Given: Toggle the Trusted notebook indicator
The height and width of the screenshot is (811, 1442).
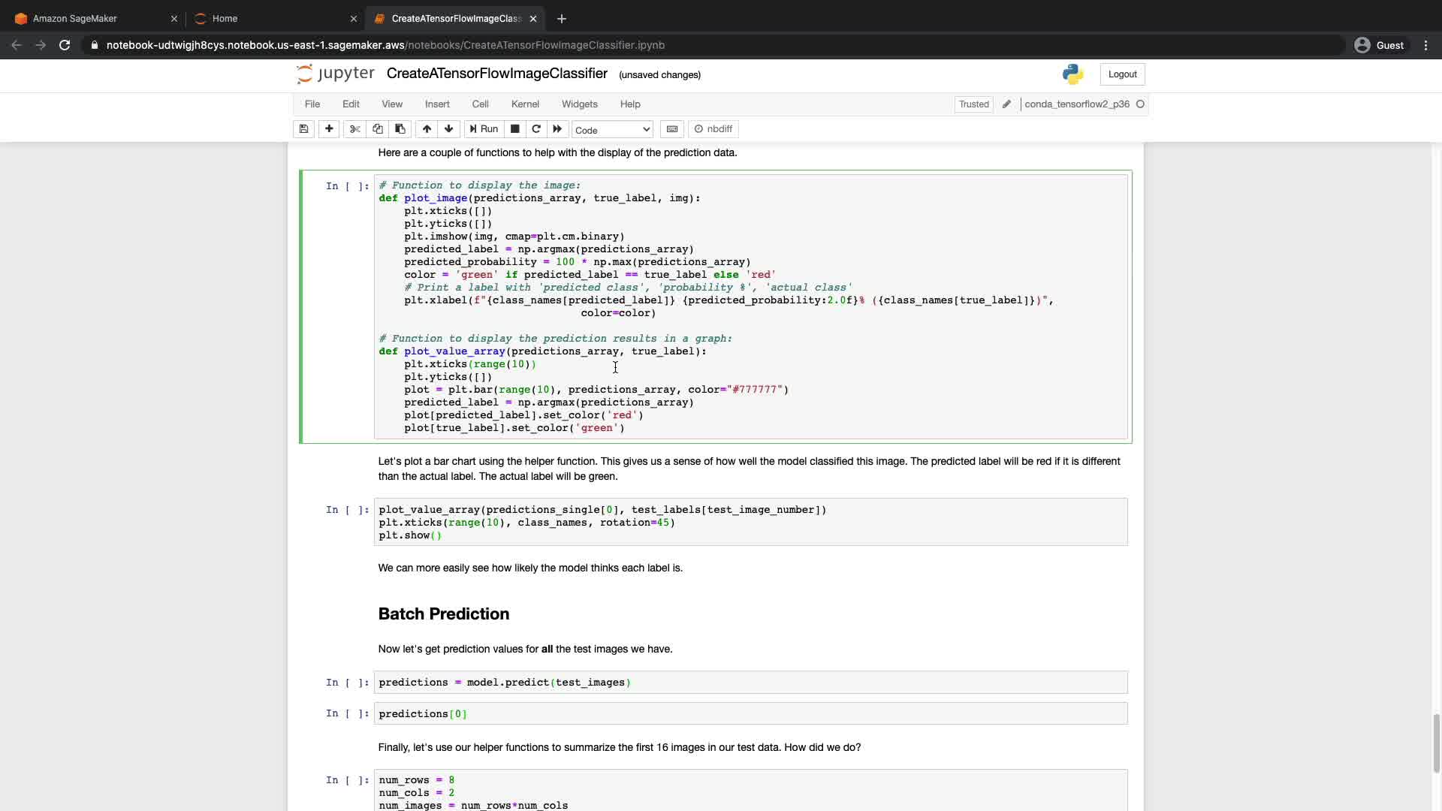Looking at the screenshot, I should 973,104.
